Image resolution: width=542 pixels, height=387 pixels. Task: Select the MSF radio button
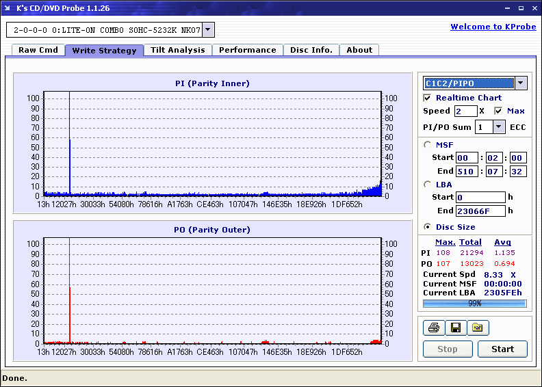(x=428, y=145)
